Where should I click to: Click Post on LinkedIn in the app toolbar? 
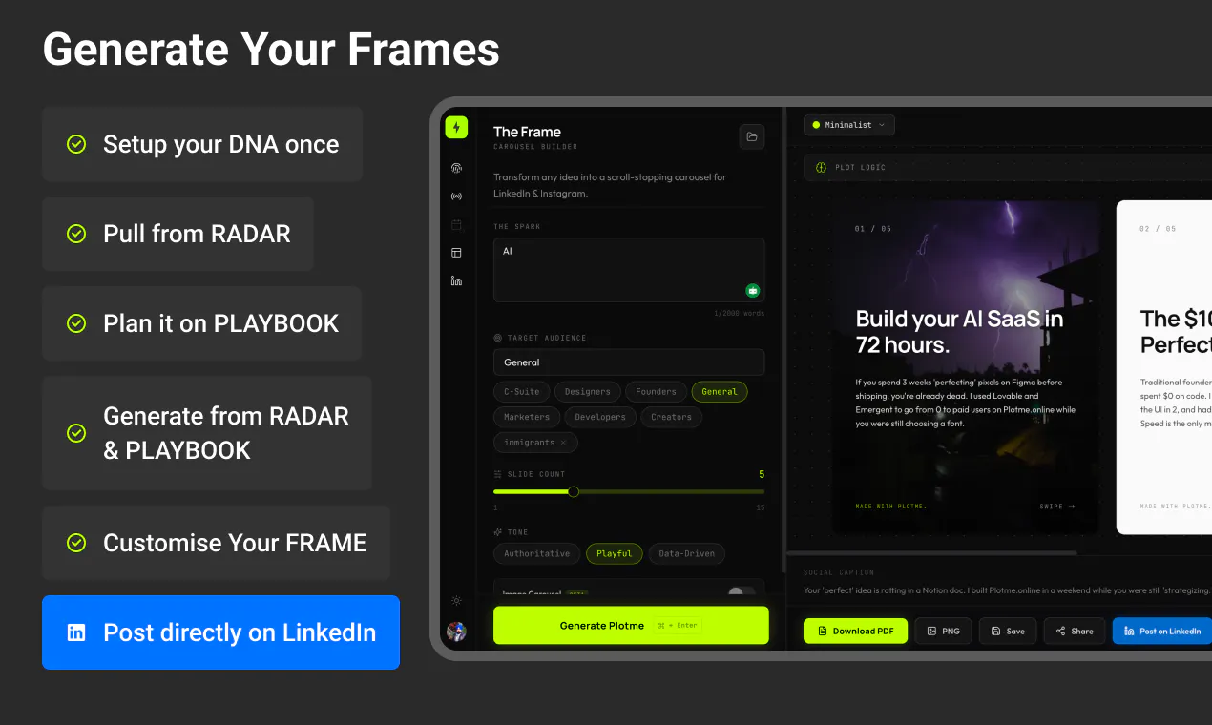(1162, 631)
